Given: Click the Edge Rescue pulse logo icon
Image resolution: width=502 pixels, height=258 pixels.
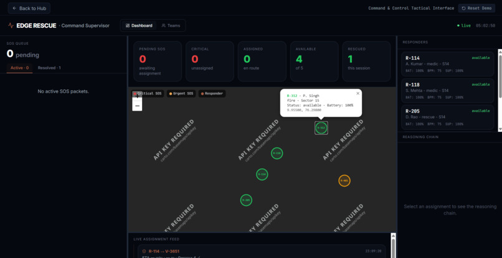Looking at the screenshot, I should (x=11, y=25).
